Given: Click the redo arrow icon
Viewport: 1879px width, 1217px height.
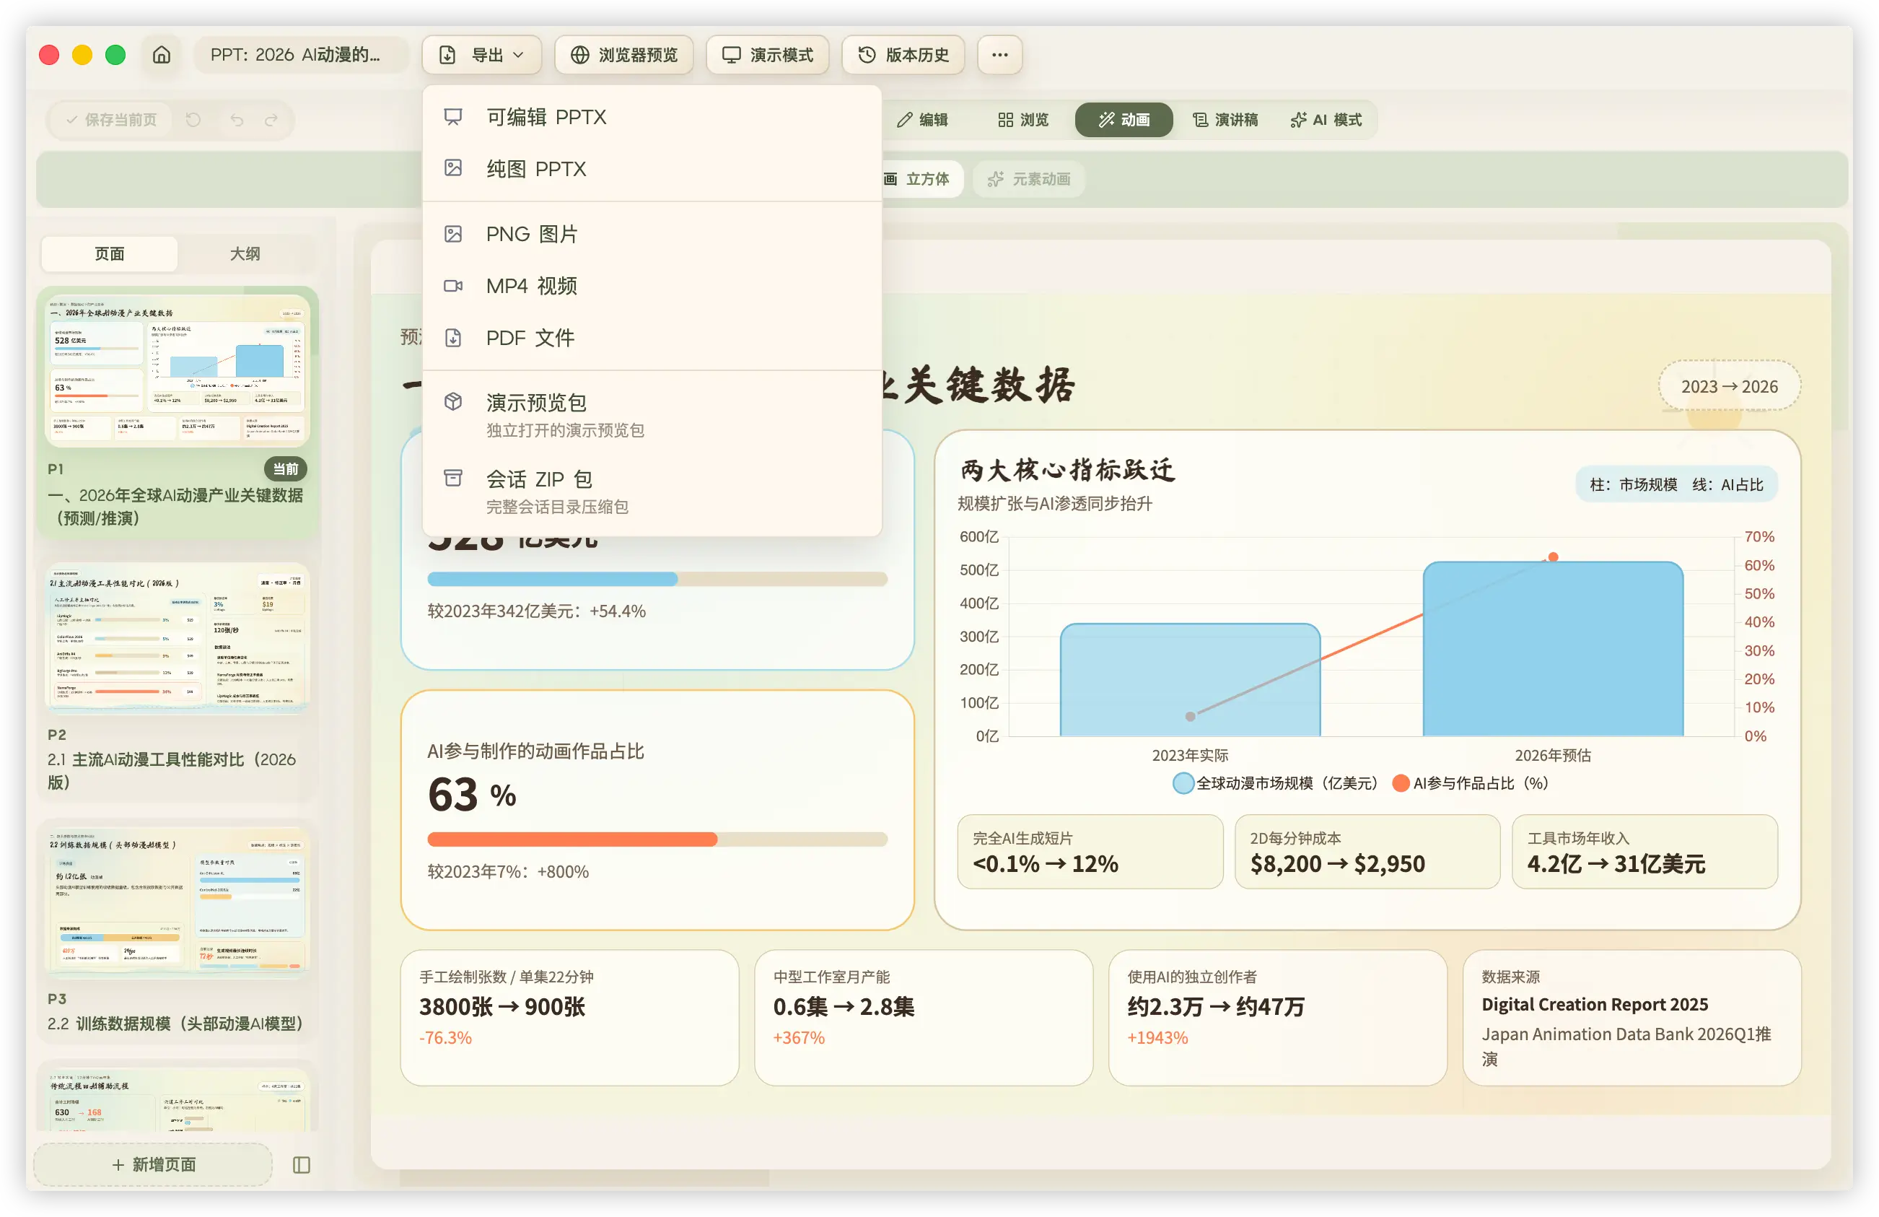Looking at the screenshot, I should (271, 120).
